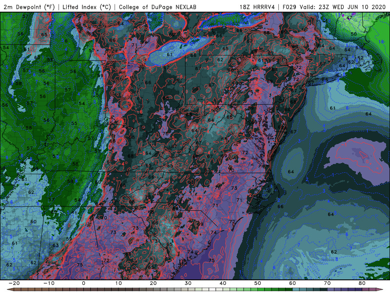Click the 50 label on the color scale
This screenshot has width=390, height=292.
pyautogui.click(x=258, y=283)
